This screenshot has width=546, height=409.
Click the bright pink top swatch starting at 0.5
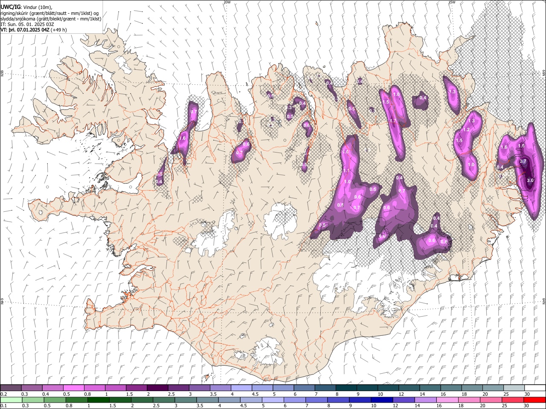pos(73,388)
